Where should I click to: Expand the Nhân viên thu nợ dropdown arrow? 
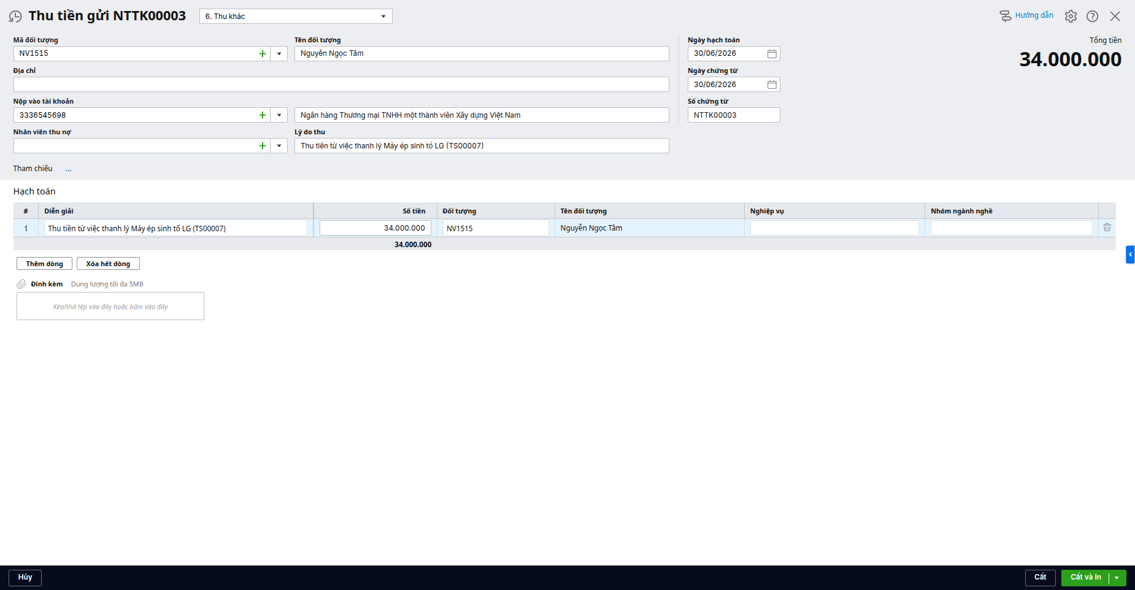click(279, 146)
